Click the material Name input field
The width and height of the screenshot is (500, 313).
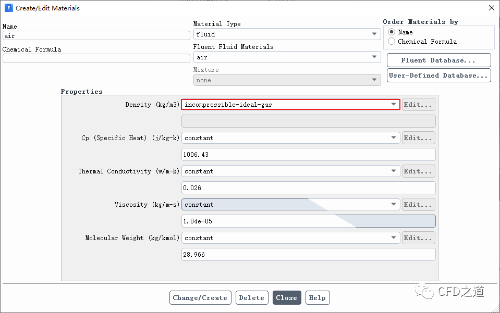pyautogui.click(x=96, y=36)
